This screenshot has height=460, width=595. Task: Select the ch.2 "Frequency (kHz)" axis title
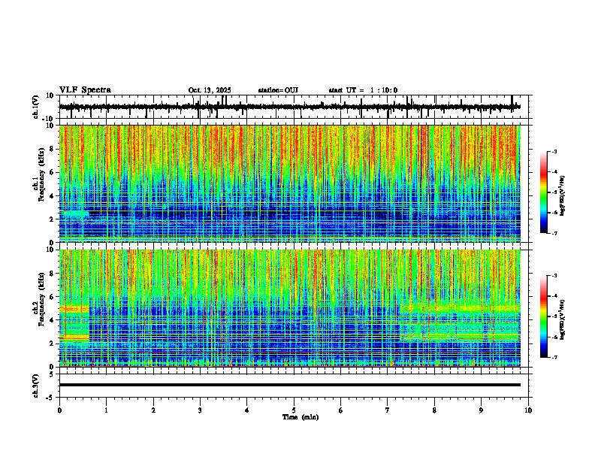(42, 299)
